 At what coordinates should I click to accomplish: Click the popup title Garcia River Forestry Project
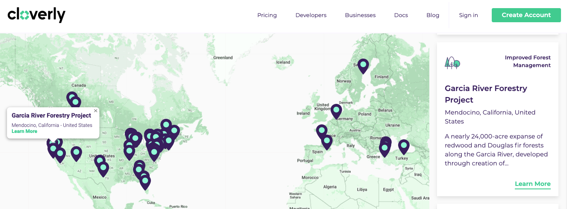51,115
